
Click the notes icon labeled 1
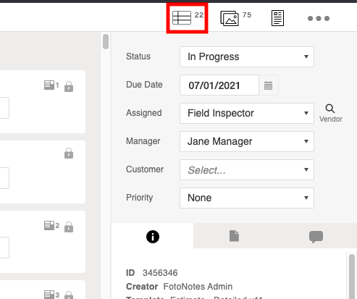pyautogui.click(x=51, y=85)
